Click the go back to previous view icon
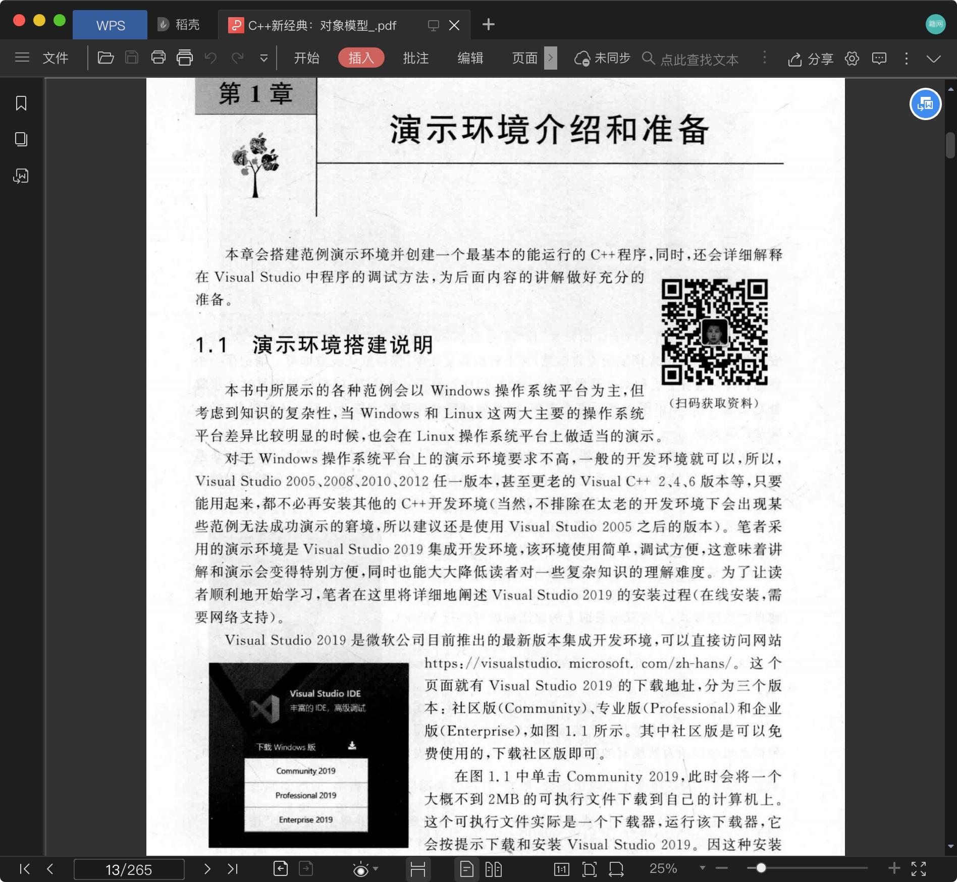 coord(281,869)
